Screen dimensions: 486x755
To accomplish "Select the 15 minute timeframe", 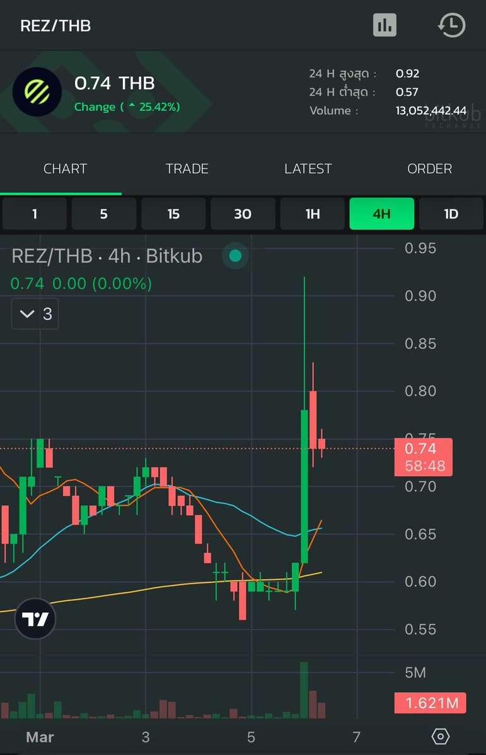I will 173,214.
